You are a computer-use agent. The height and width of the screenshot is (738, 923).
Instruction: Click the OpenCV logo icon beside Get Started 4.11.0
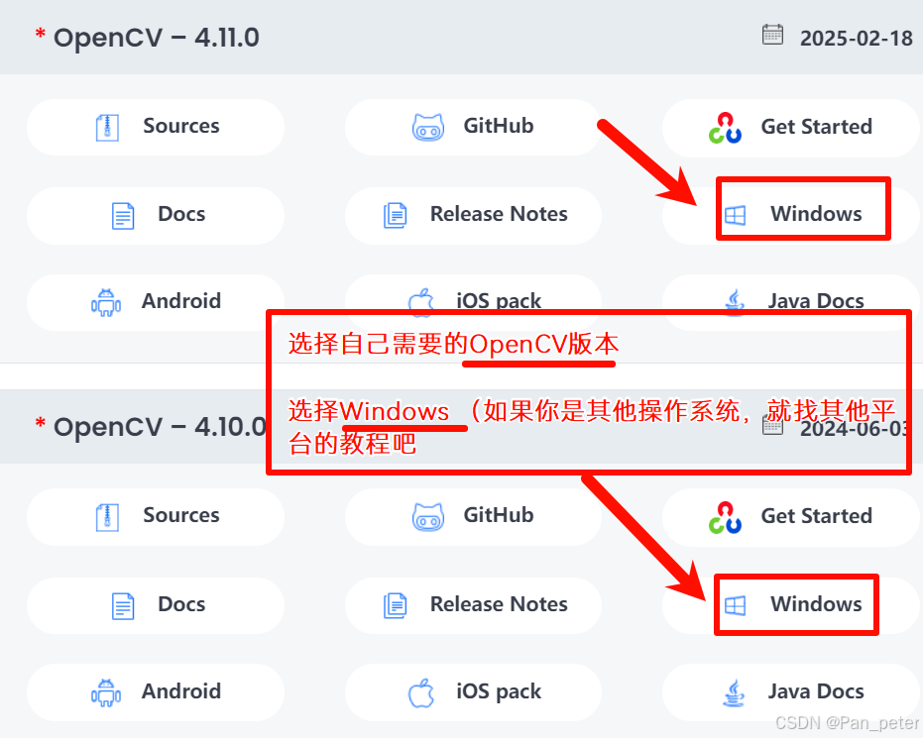coord(725,128)
